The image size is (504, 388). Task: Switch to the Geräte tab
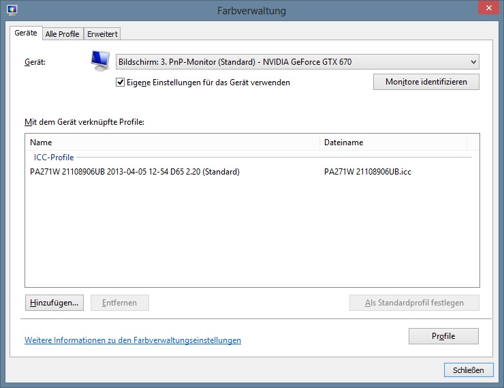tap(26, 33)
